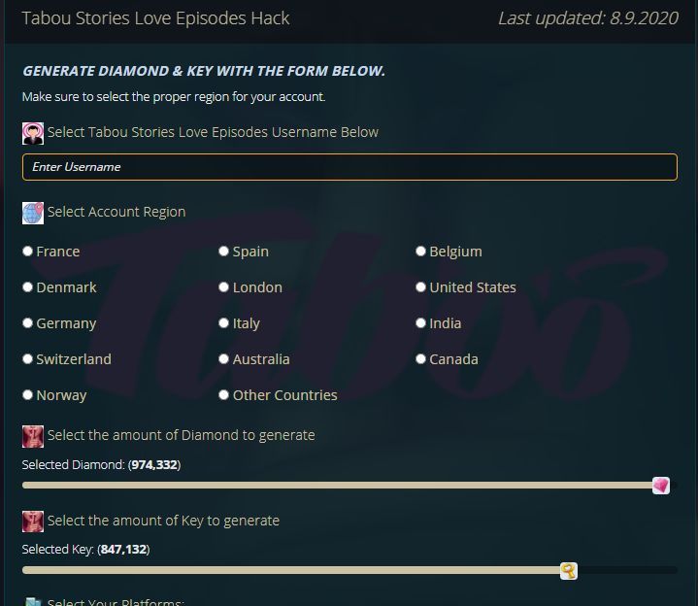Choose Norway as account region
The width and height of the screenshot is (698, 606).
pos(27,395)
